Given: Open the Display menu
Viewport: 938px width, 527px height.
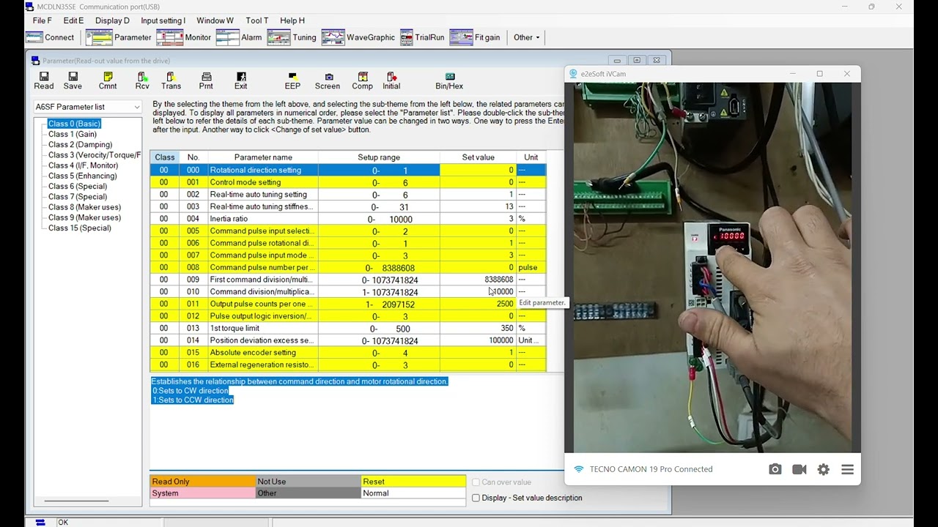Looking at the screenshot, I should [x=112, y=20].
